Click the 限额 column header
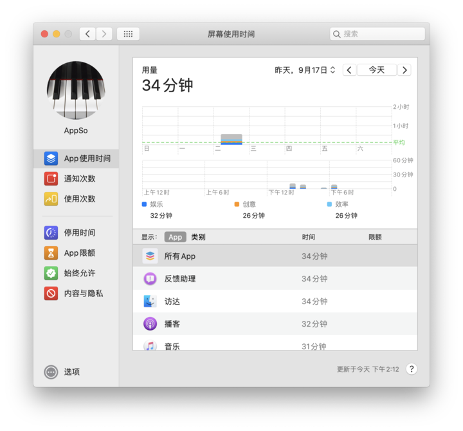 (x=375, y=237)
